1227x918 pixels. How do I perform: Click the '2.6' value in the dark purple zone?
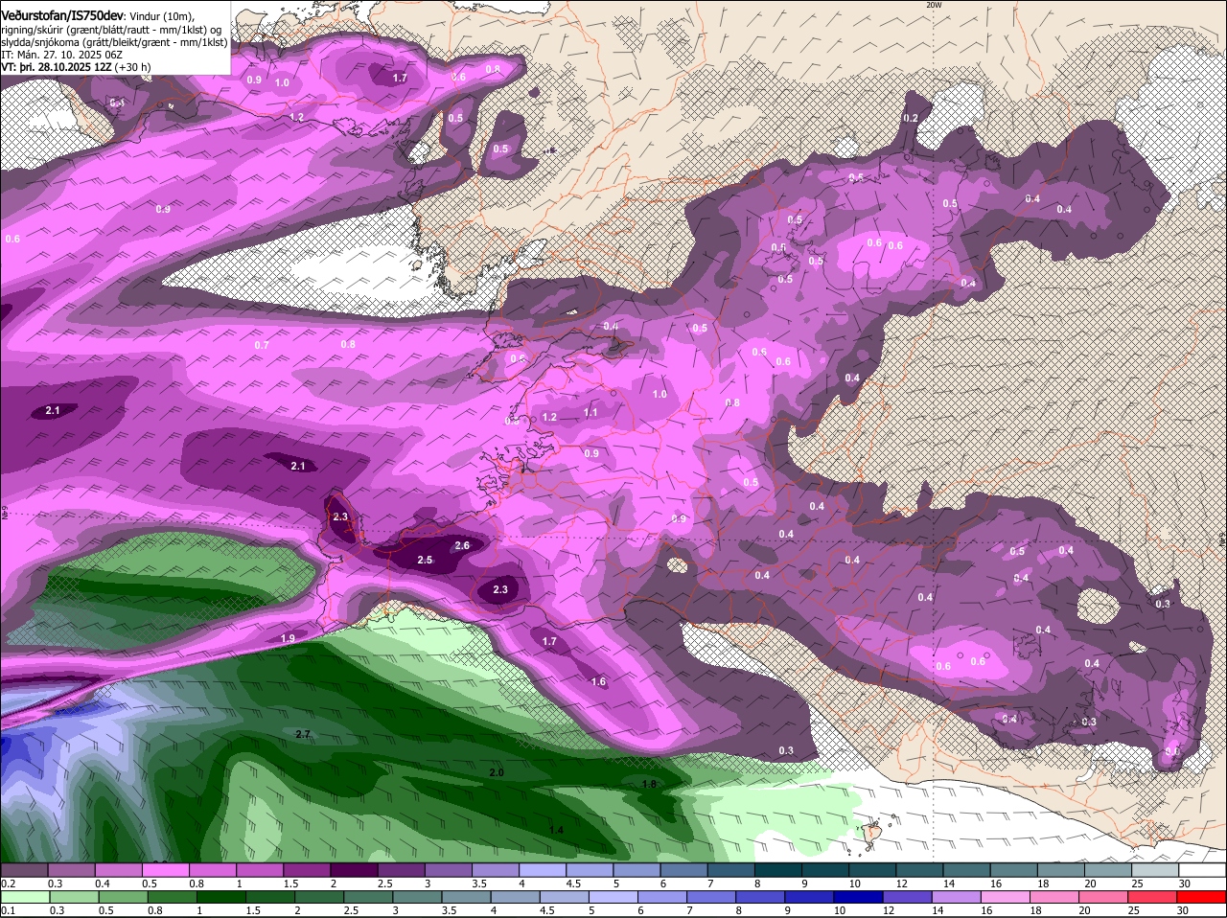pos(462,545)
